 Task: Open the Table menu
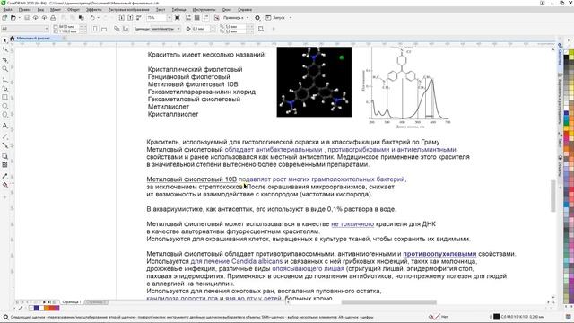(178, 10)
